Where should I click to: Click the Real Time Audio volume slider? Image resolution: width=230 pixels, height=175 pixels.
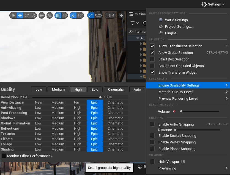tap(199, 111)
